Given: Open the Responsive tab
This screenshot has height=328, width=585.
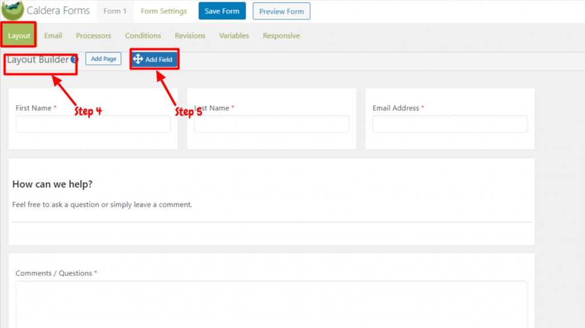Looking at the screenshot, I should pyautogui.click(x=281, y=35).
